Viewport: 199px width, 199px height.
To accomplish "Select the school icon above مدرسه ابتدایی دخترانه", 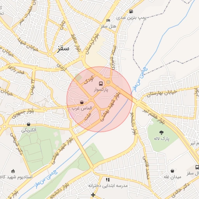I will (108, 180).
